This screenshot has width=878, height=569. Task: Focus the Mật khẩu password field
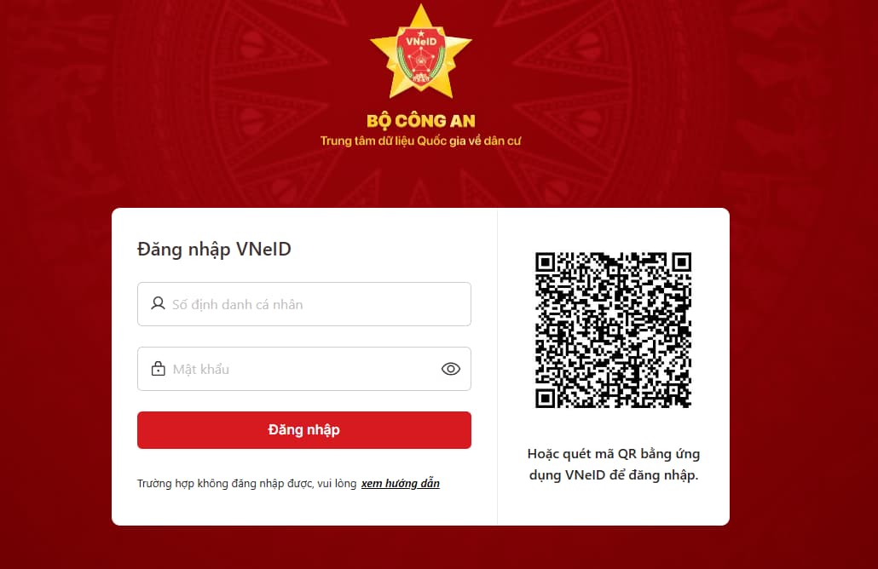coord(304,369)
